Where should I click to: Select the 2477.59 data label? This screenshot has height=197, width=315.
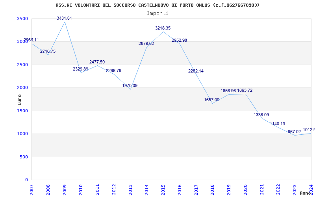(97, 62)
